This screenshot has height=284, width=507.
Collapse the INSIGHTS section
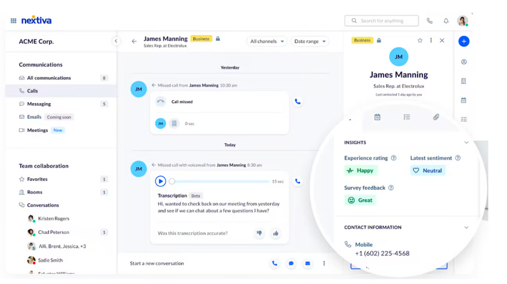(466, 143)
